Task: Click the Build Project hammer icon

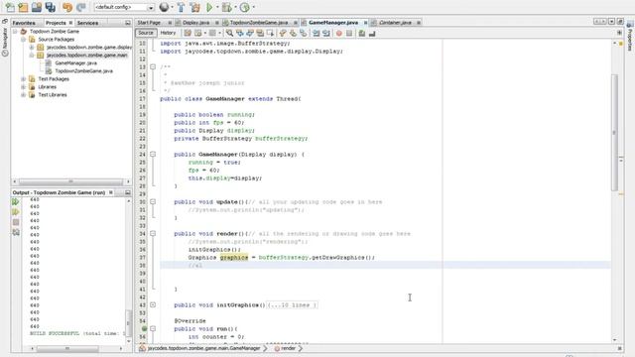Action: pos(181,7)
